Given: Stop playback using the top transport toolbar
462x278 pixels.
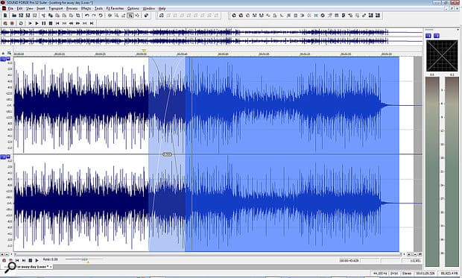Looking at the screenshot, I should pos(51,23).
